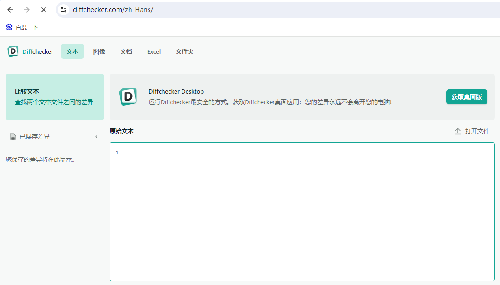Click the Diffchecker logo icon in header
The height and width of the screenshot is (285, 500).
(13, 51)
